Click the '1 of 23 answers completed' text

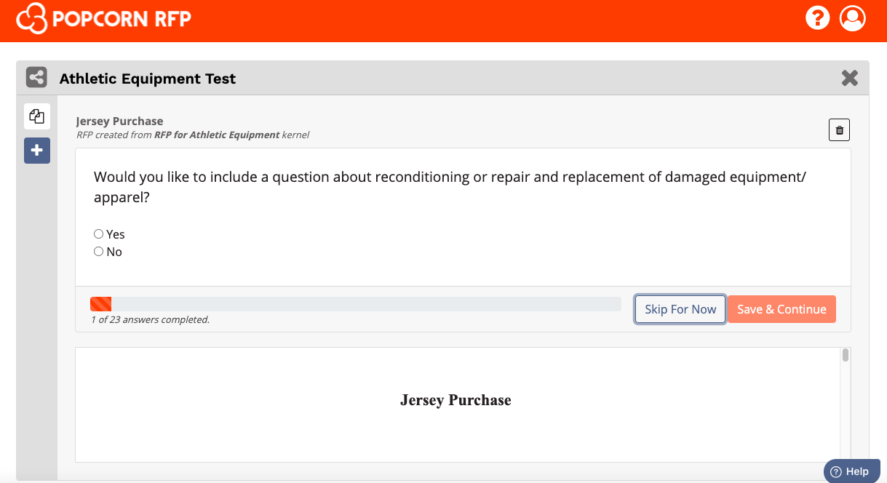[x=150, y=319]
